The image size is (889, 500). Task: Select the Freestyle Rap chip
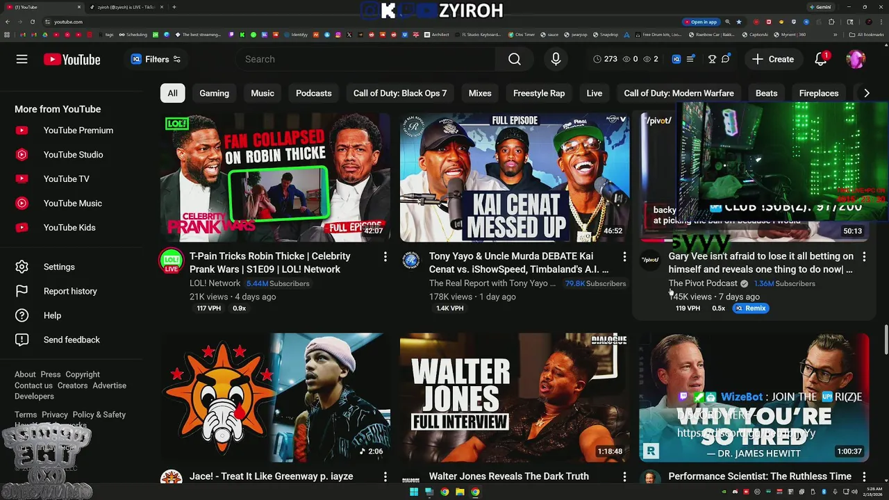click(539, 93)
